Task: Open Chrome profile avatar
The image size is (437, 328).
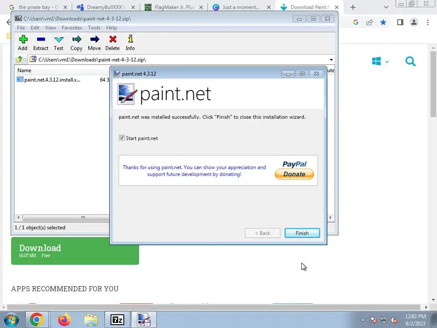Action: click(414, 22)
